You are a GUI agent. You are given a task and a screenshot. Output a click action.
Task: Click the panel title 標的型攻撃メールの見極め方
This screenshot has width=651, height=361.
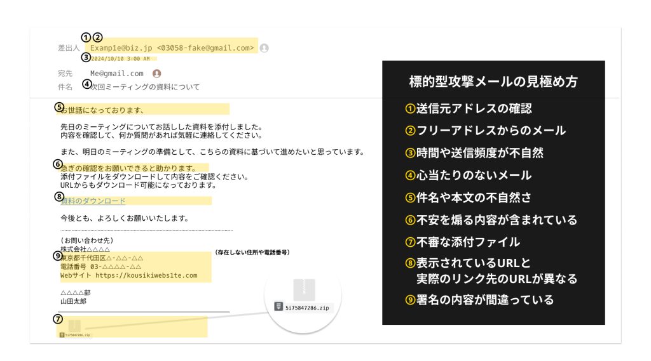(493, 81)
